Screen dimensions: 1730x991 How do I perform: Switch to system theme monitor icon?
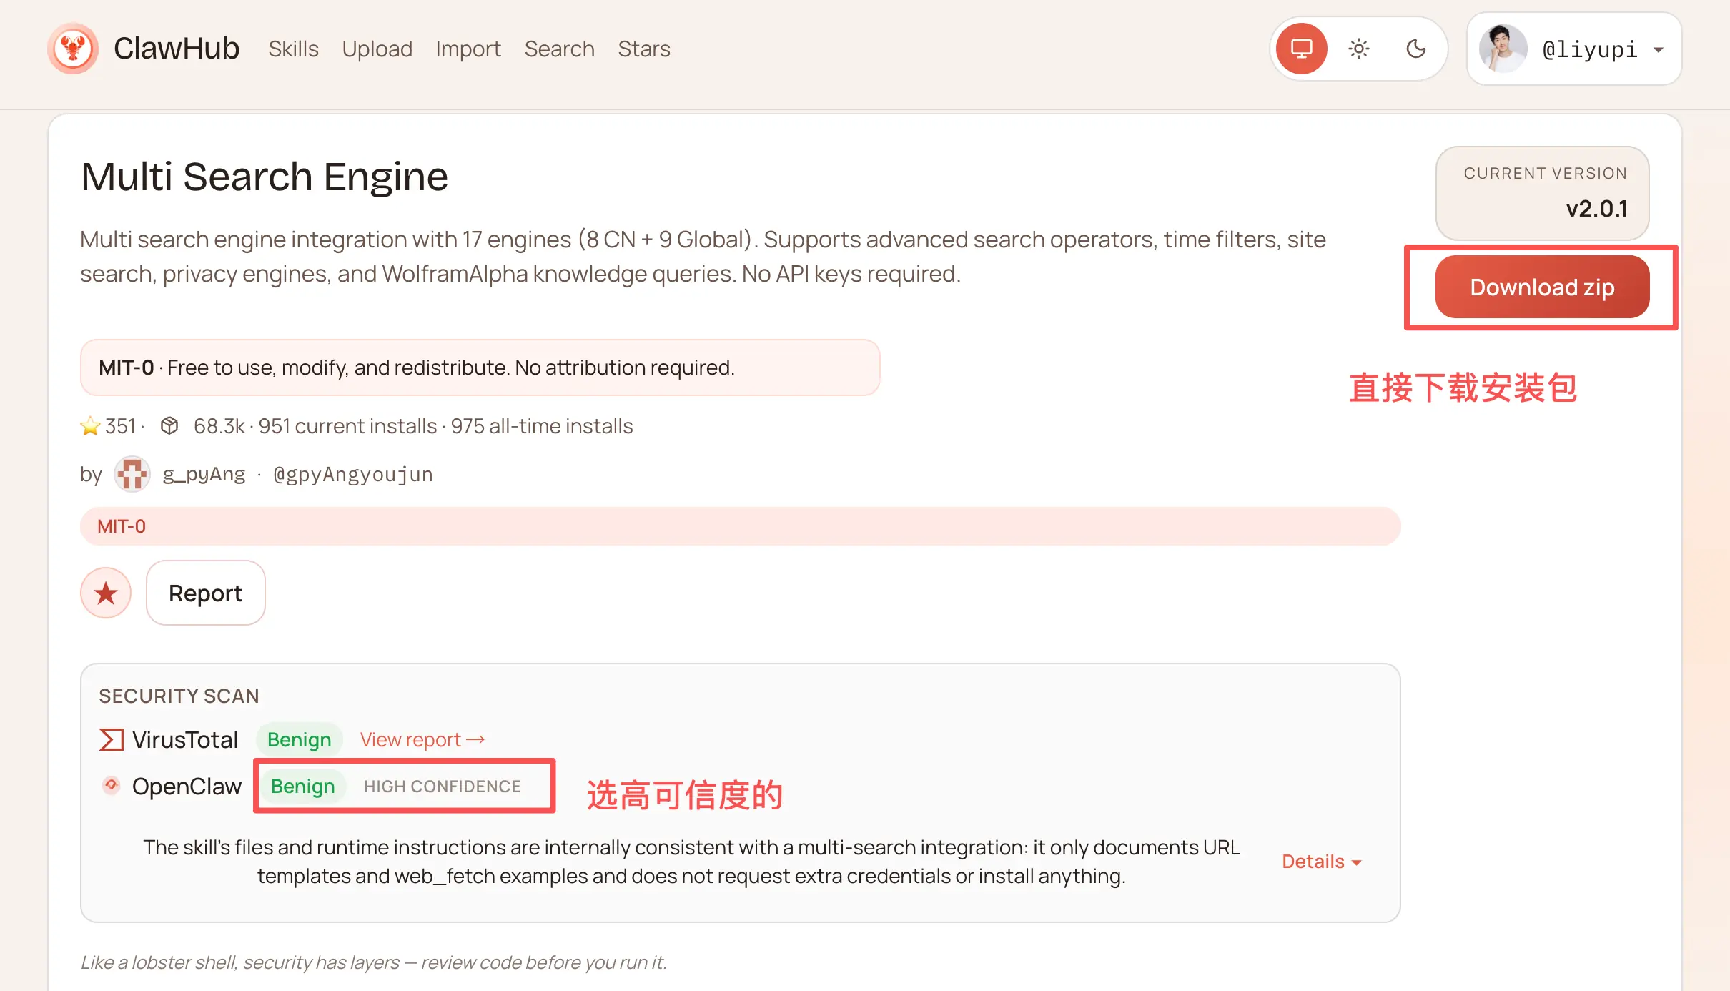[1301, 49]
